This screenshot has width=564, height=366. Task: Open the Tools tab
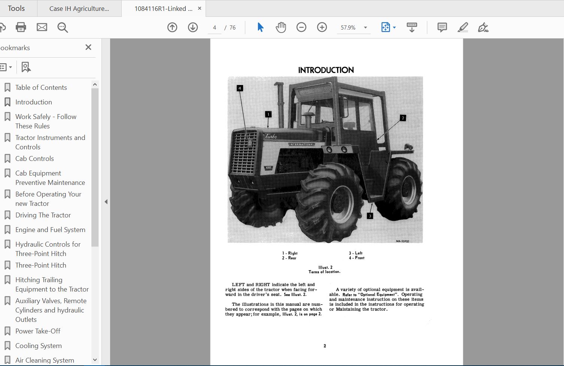point(16,8)
